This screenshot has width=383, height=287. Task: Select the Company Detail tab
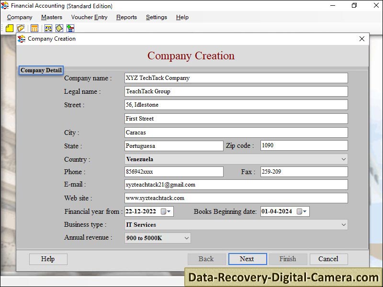click(41, 70)
